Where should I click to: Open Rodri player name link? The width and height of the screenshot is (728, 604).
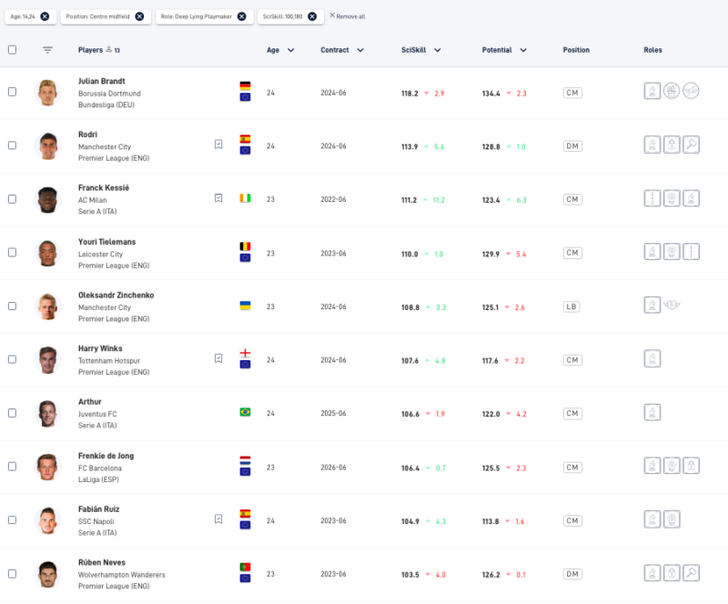pyautogui.click(x=87, y=135)
